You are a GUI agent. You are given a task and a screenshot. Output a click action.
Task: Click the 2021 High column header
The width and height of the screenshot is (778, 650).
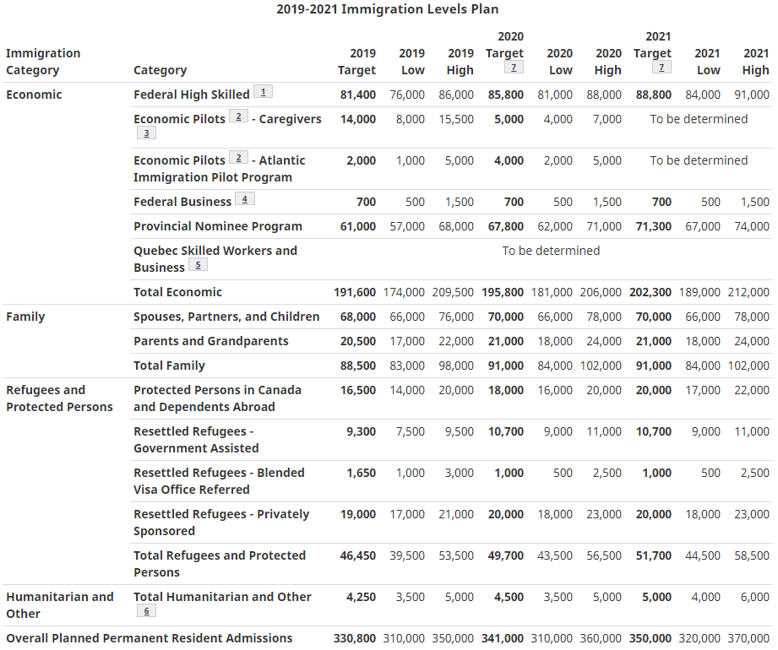pyautogui.click(x=756, y=62)
